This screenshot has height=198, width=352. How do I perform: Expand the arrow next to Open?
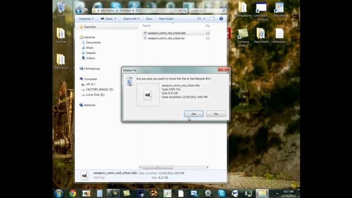click(116, 19)
